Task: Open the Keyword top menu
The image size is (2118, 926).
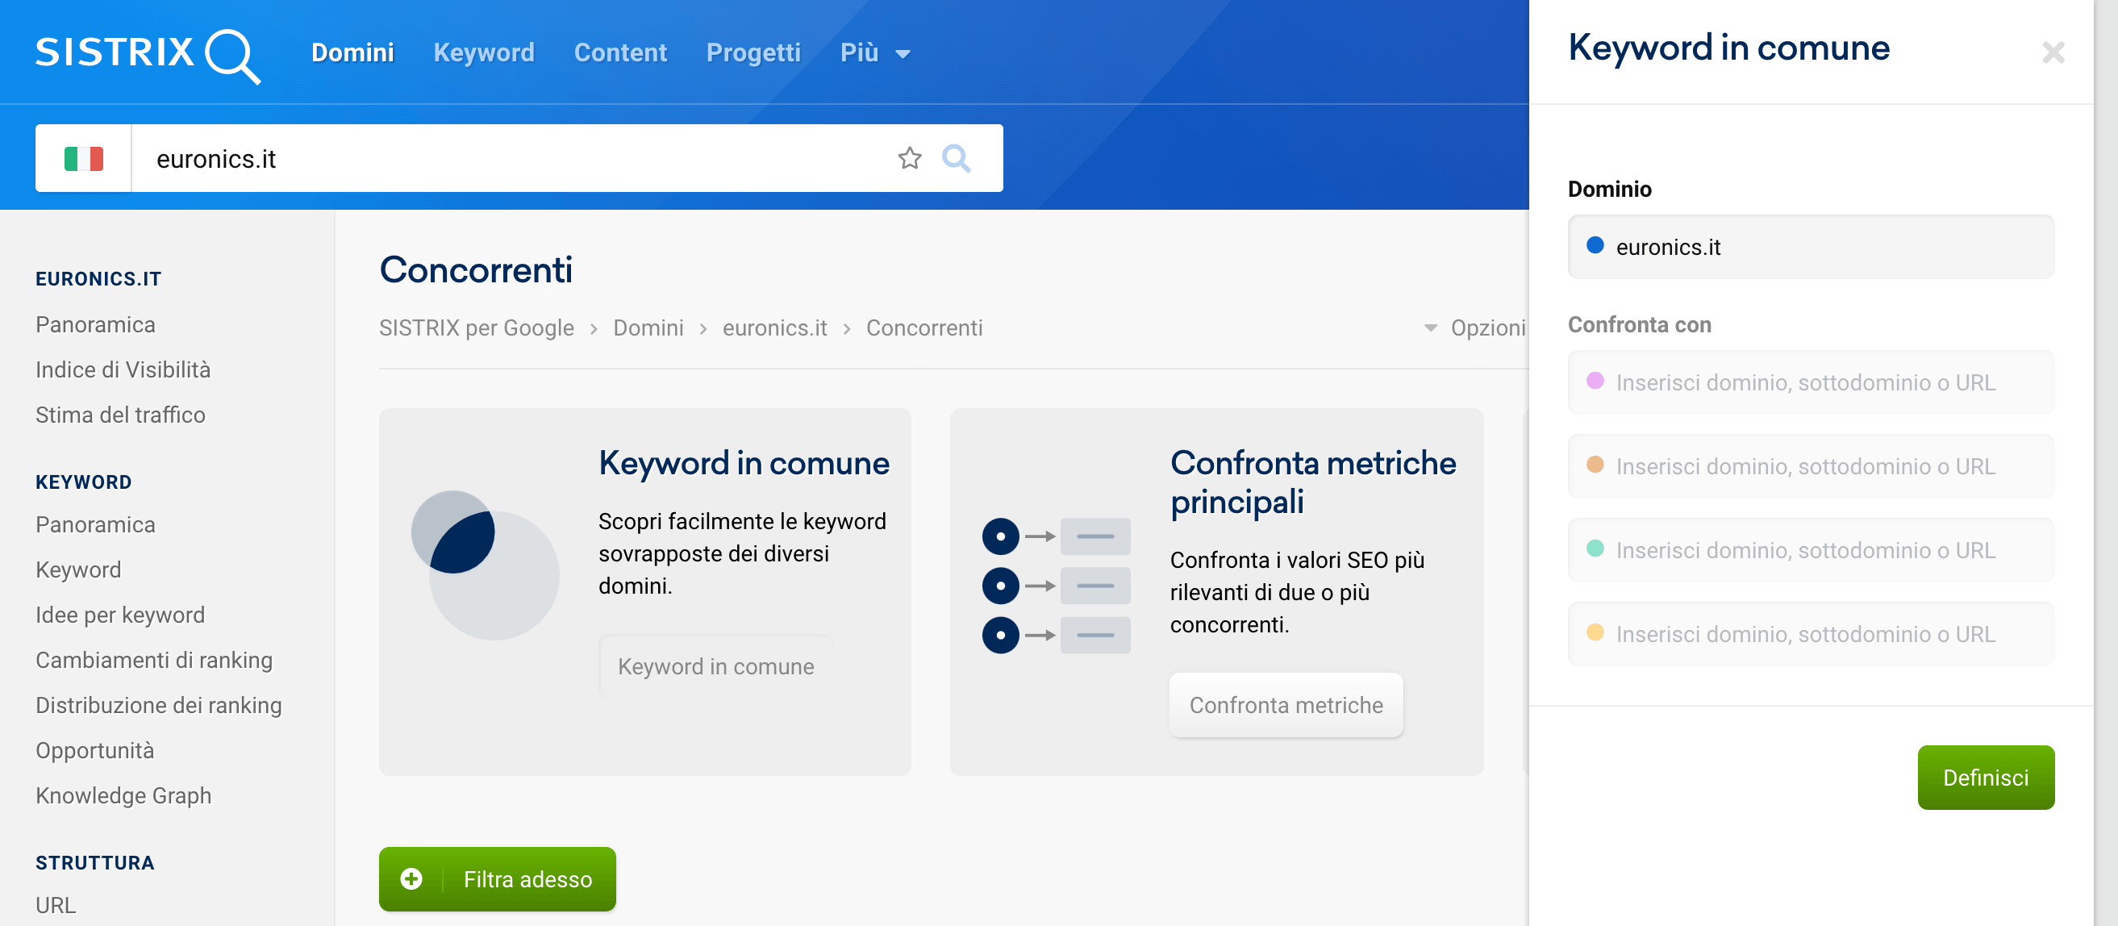Action: coord(484,52)
